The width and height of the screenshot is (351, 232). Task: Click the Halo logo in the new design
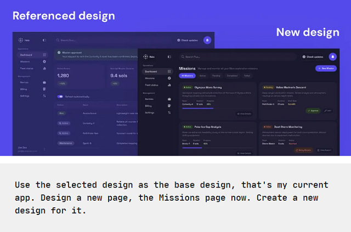click(146, 56)
